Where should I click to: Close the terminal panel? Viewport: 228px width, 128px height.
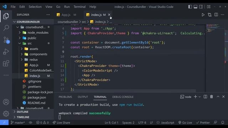(x=223, y=97)
